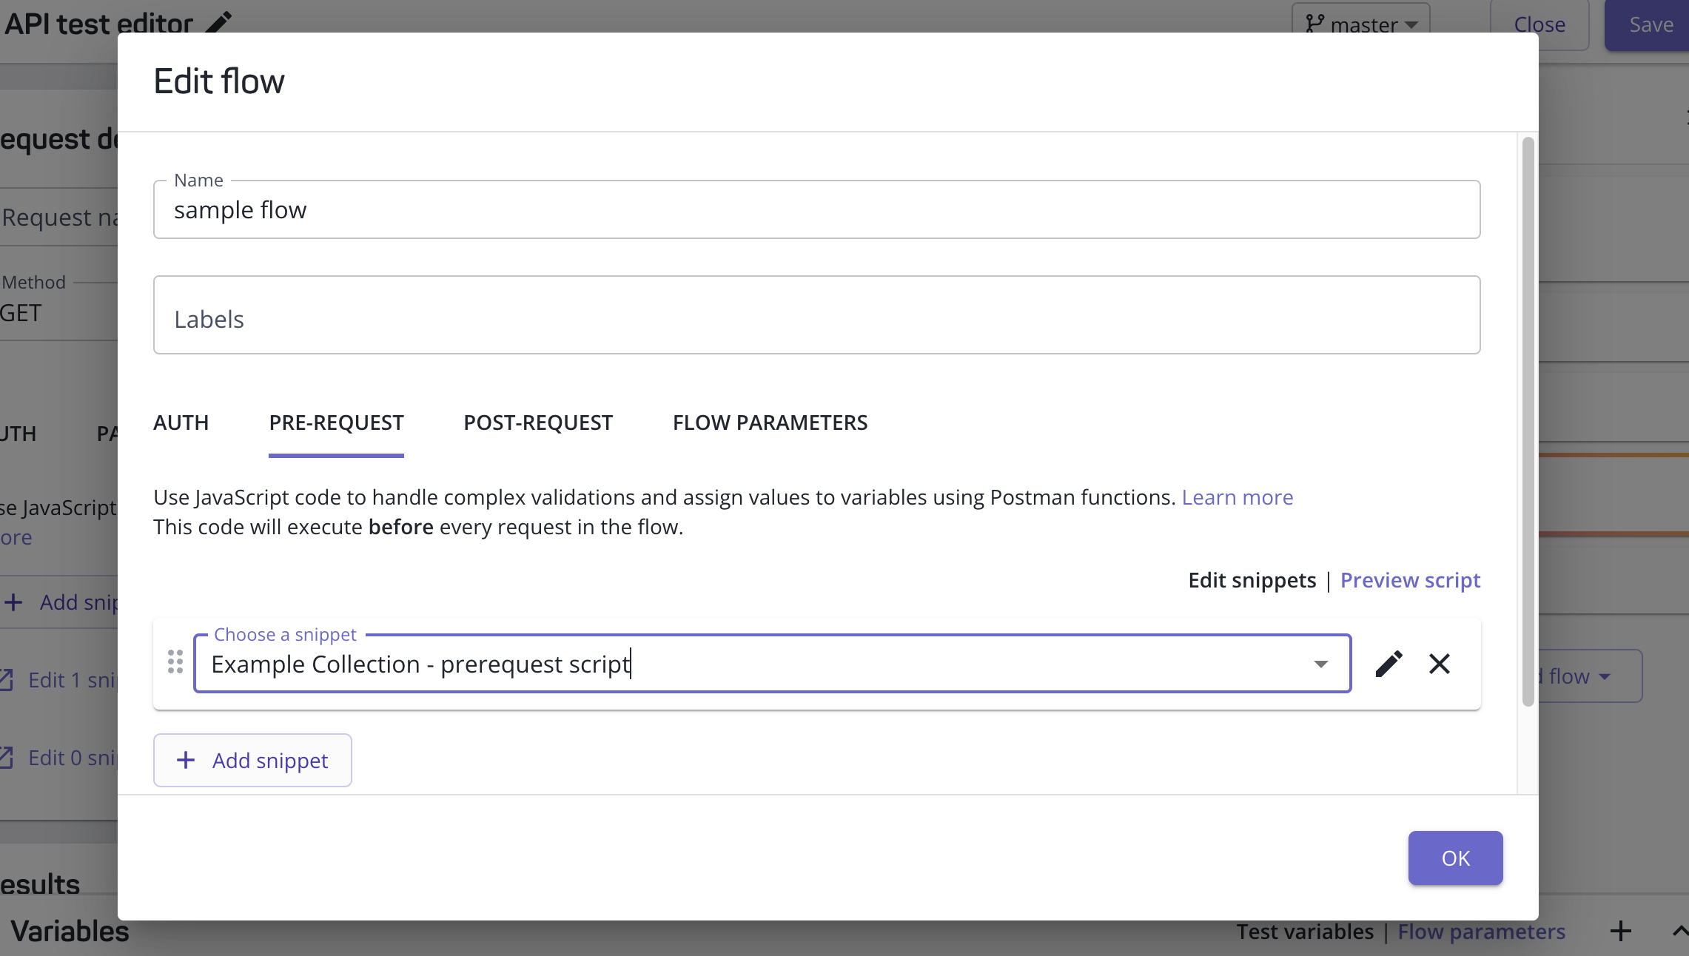1689x956 pixels.
Task: Open the Choose a snippet dropdown arrow
Action: pos(1320,664)
